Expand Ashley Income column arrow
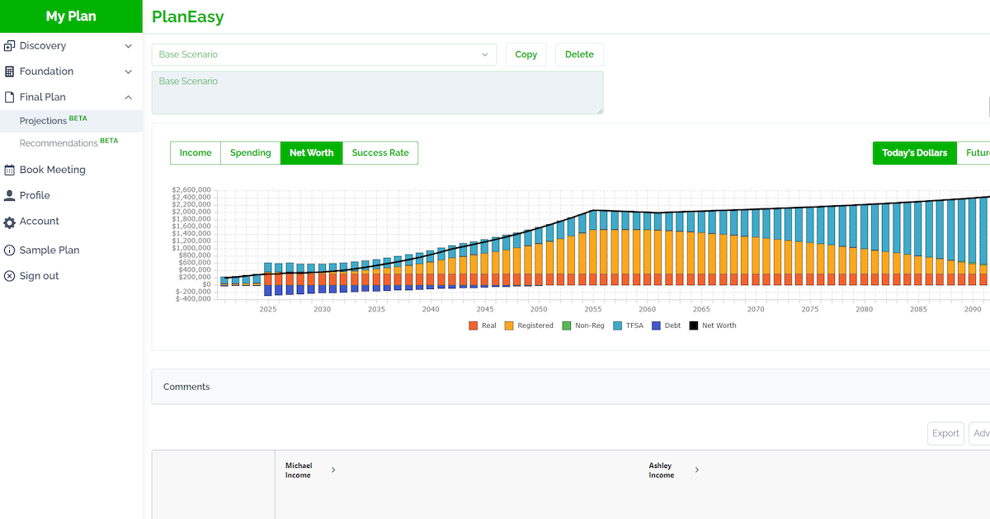This screenshot has height=519, width=990. (x=696, y=470)
